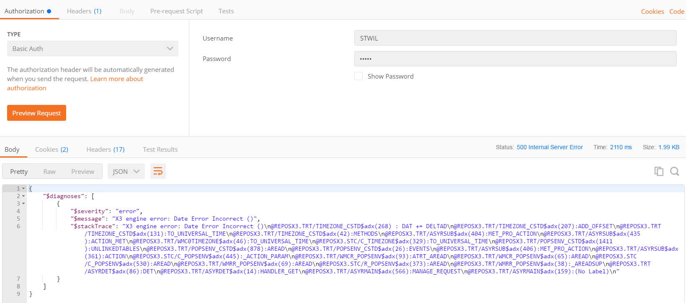686x303 pixels.
Task: Click the 1.99 KB size value
Action: (669, 147)
